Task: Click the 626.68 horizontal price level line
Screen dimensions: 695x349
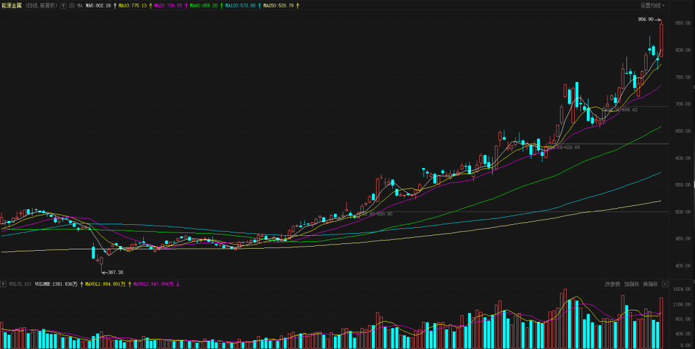Action: (611, 144)
